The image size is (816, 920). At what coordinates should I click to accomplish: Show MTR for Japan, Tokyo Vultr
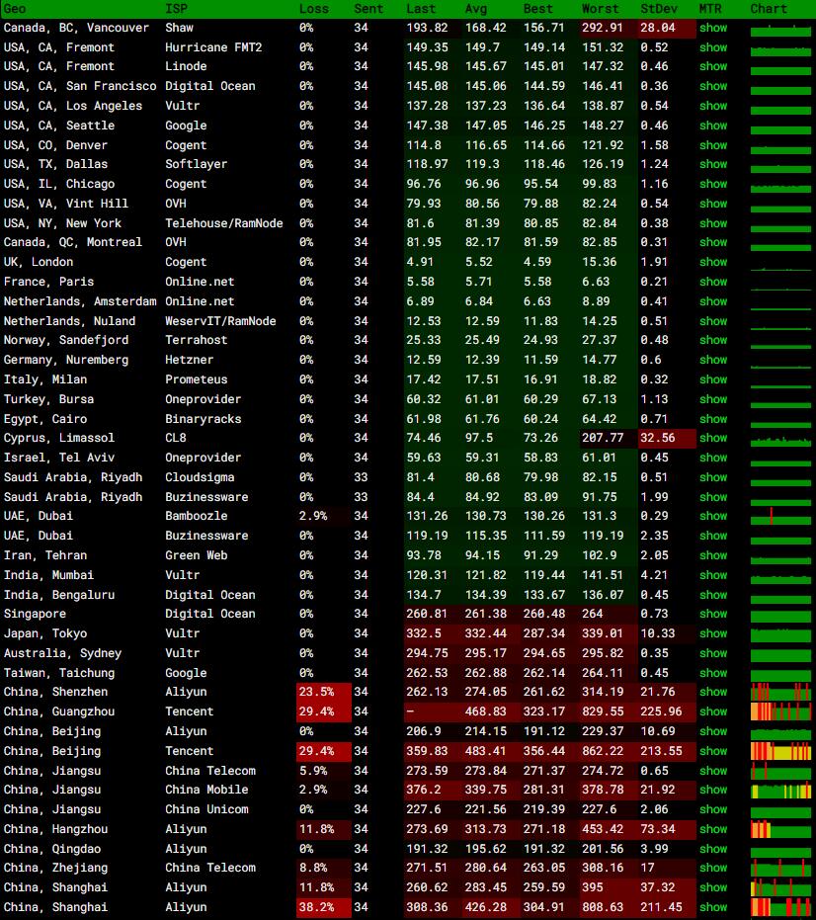tap(713, 633)
